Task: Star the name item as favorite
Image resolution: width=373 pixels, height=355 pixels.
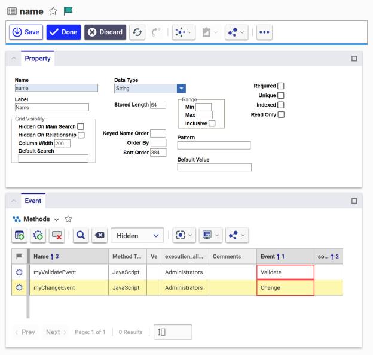Action: click(53, 11)
